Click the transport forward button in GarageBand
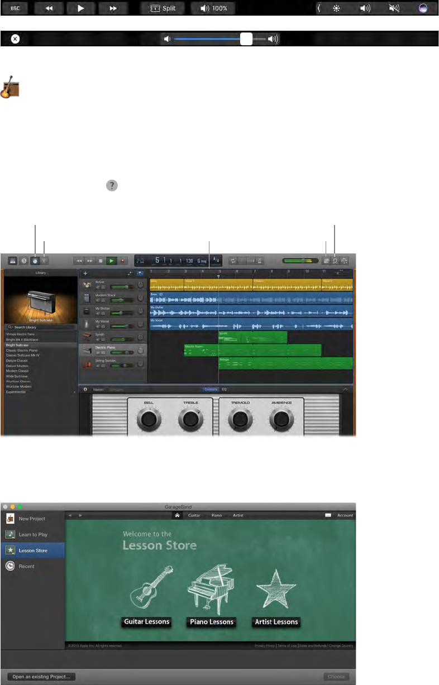439x685 pixels. (89, 260)
